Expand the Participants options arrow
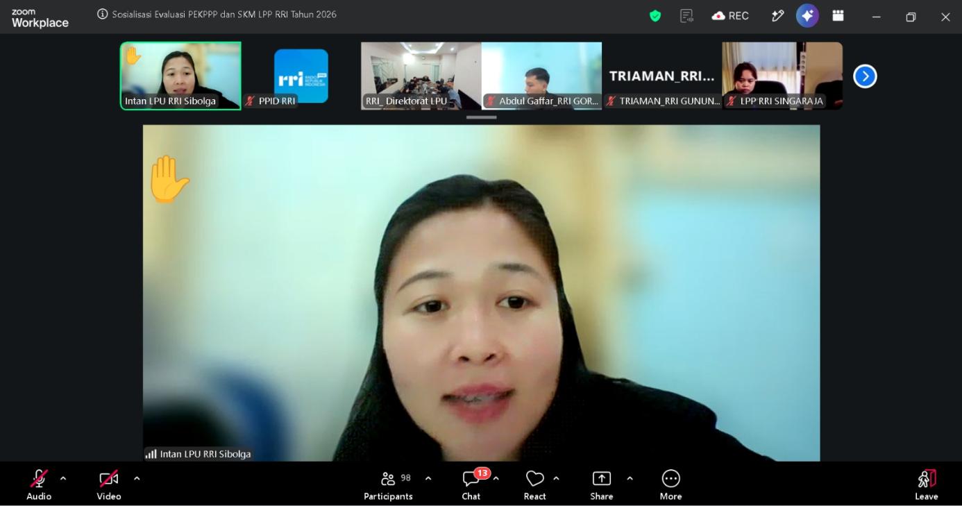 click(428, 478)
